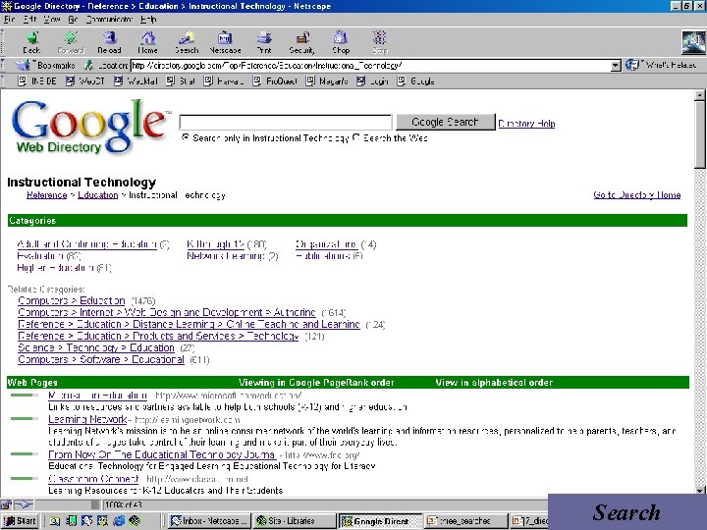This screenshot has height=530, width=707.
Task: Open the Education breadcrumb link
Action: pos(98,195)
